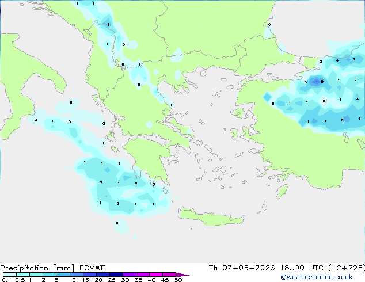Click the '10' legend scale label

coord(72,280)
